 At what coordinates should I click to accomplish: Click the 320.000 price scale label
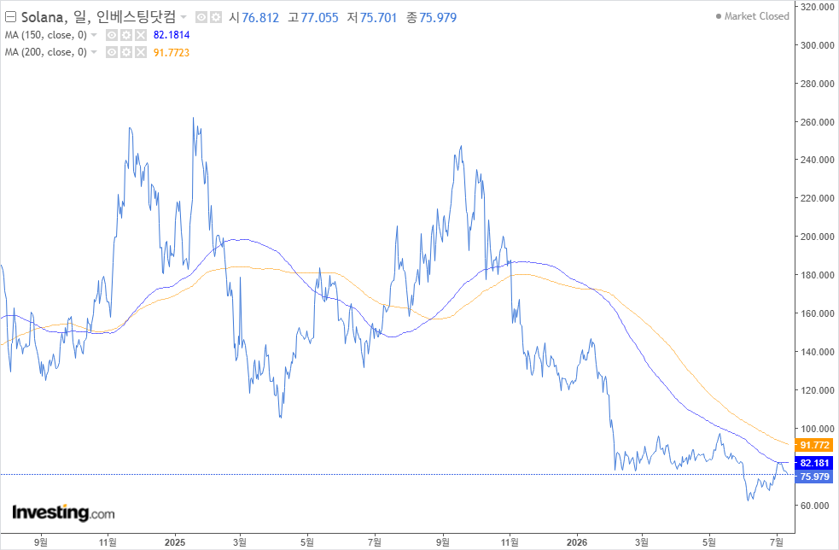pos(817,7)
